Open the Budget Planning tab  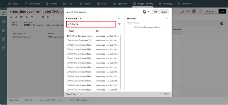(x=143, y=4)
